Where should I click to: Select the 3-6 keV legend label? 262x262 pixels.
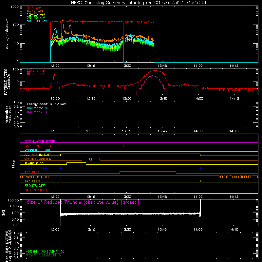pos(34,8)
